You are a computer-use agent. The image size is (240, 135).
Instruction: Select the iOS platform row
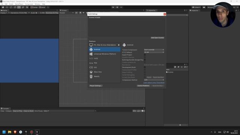105,67
